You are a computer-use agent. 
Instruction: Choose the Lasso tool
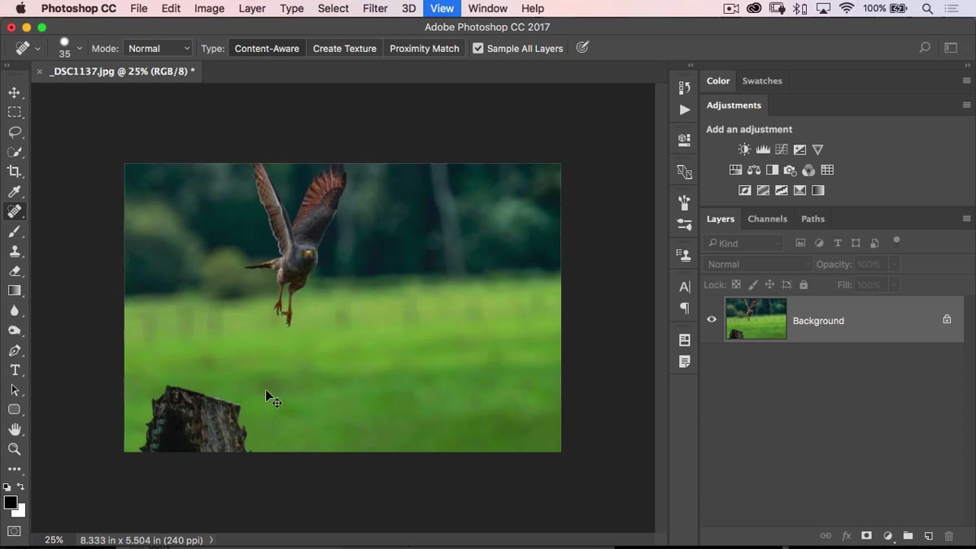15,132
